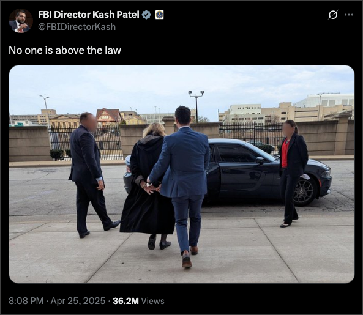
Task: Click the Apr 25, 2025 date
Action: [78, 301]
